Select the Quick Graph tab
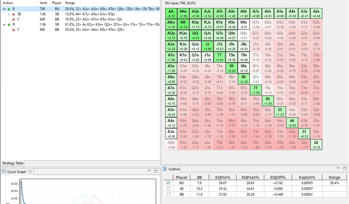Image resolution: width=349 pixels, height=204 pixels. point(16,172)
